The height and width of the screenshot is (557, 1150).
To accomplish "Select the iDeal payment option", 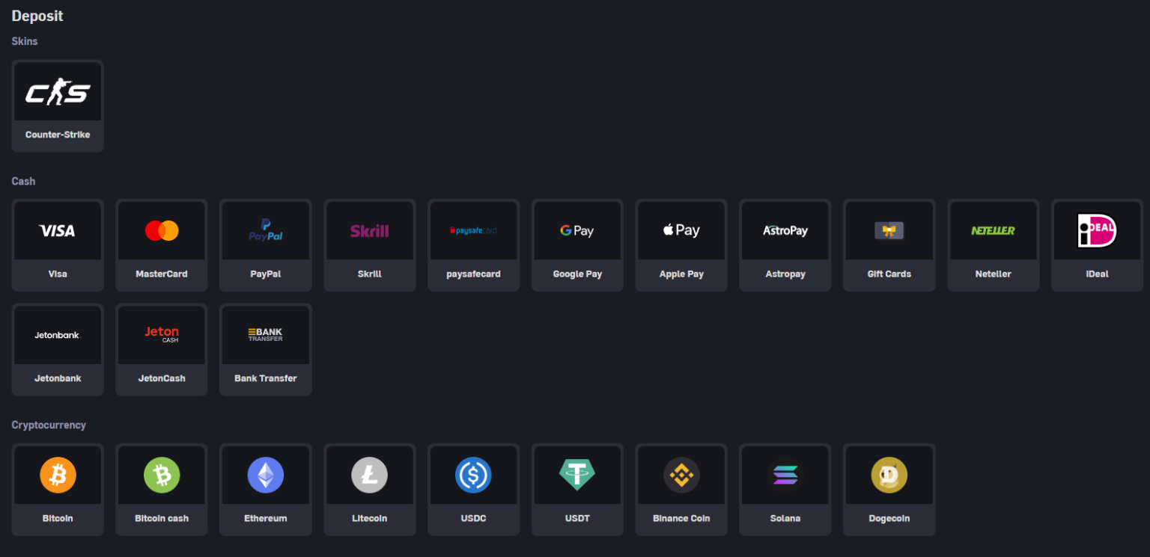I will tap(1098, 245).
